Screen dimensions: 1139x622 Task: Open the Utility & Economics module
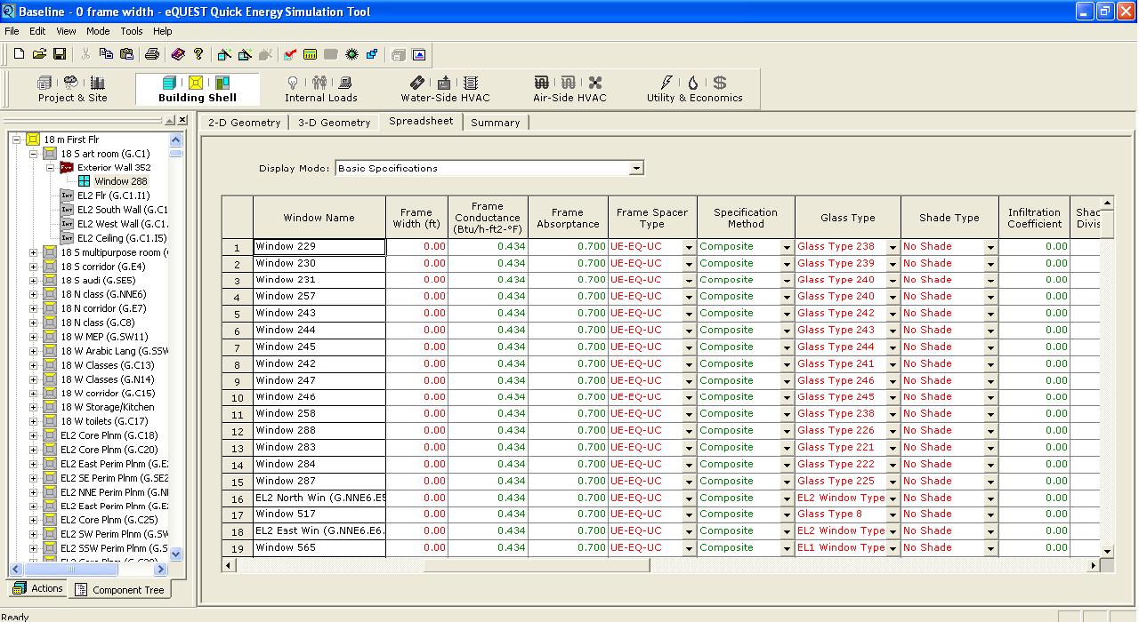tap(694, 90)
